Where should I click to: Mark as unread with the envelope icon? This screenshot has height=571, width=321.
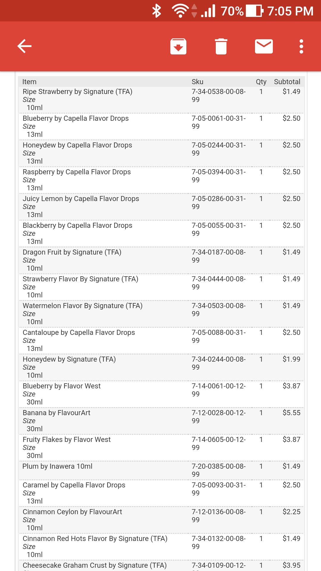tap(264, 46)
